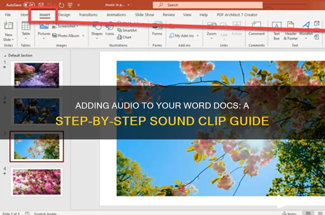This screenshot has width=325, height=215.
Task: Click the New Slide icon
Action: tap(9, 26)
